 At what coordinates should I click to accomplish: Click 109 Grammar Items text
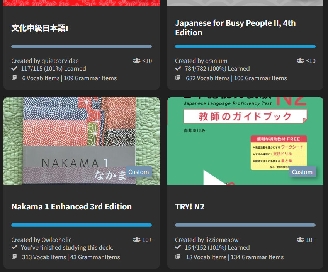coord(90,78)
